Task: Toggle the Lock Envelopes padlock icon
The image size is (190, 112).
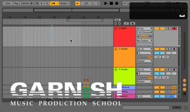Action: [133, 23]
